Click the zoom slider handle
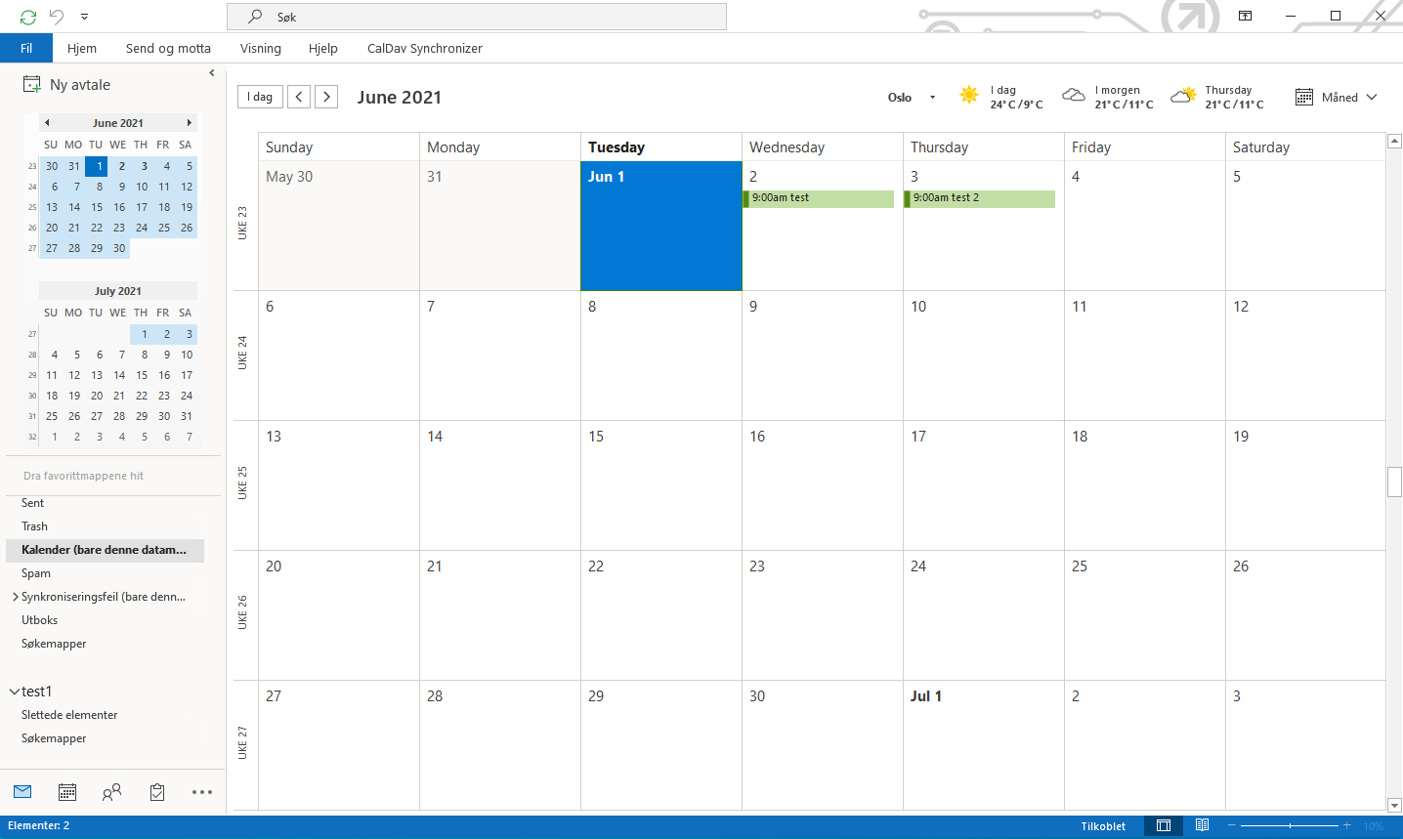1403x839 pixels. [1291, 825]
